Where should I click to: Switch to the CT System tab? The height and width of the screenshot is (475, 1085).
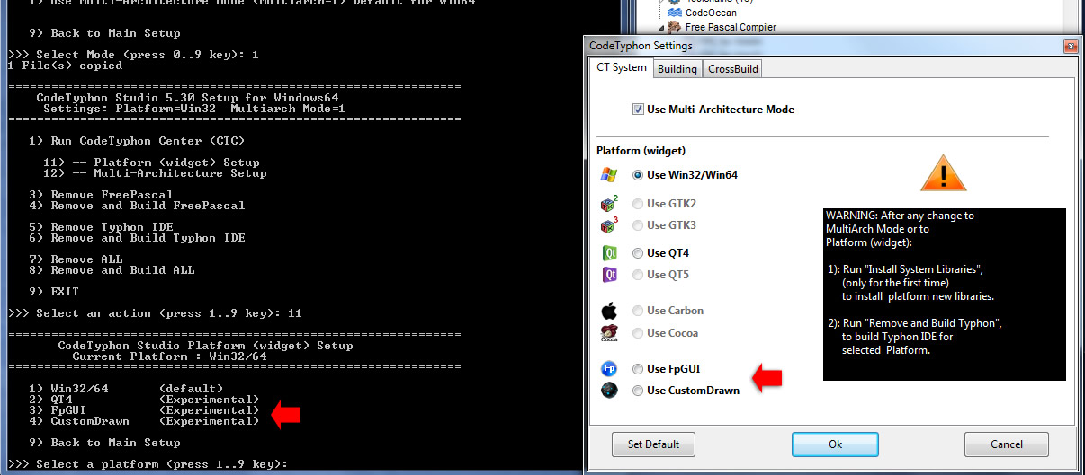[622, 67]
